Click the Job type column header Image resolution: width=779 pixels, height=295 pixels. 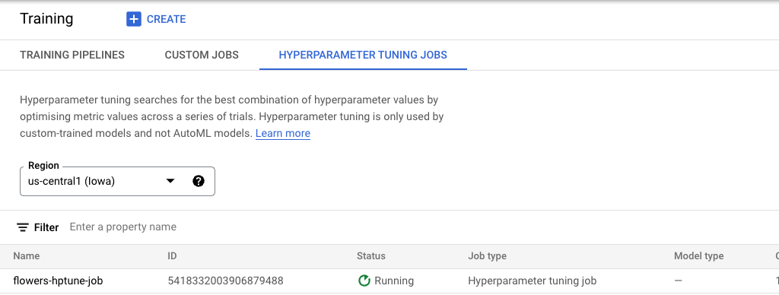(488, 256)
